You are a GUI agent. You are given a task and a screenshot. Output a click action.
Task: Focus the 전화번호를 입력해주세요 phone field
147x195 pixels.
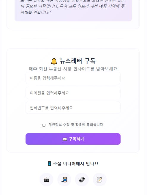coord(73,108)
